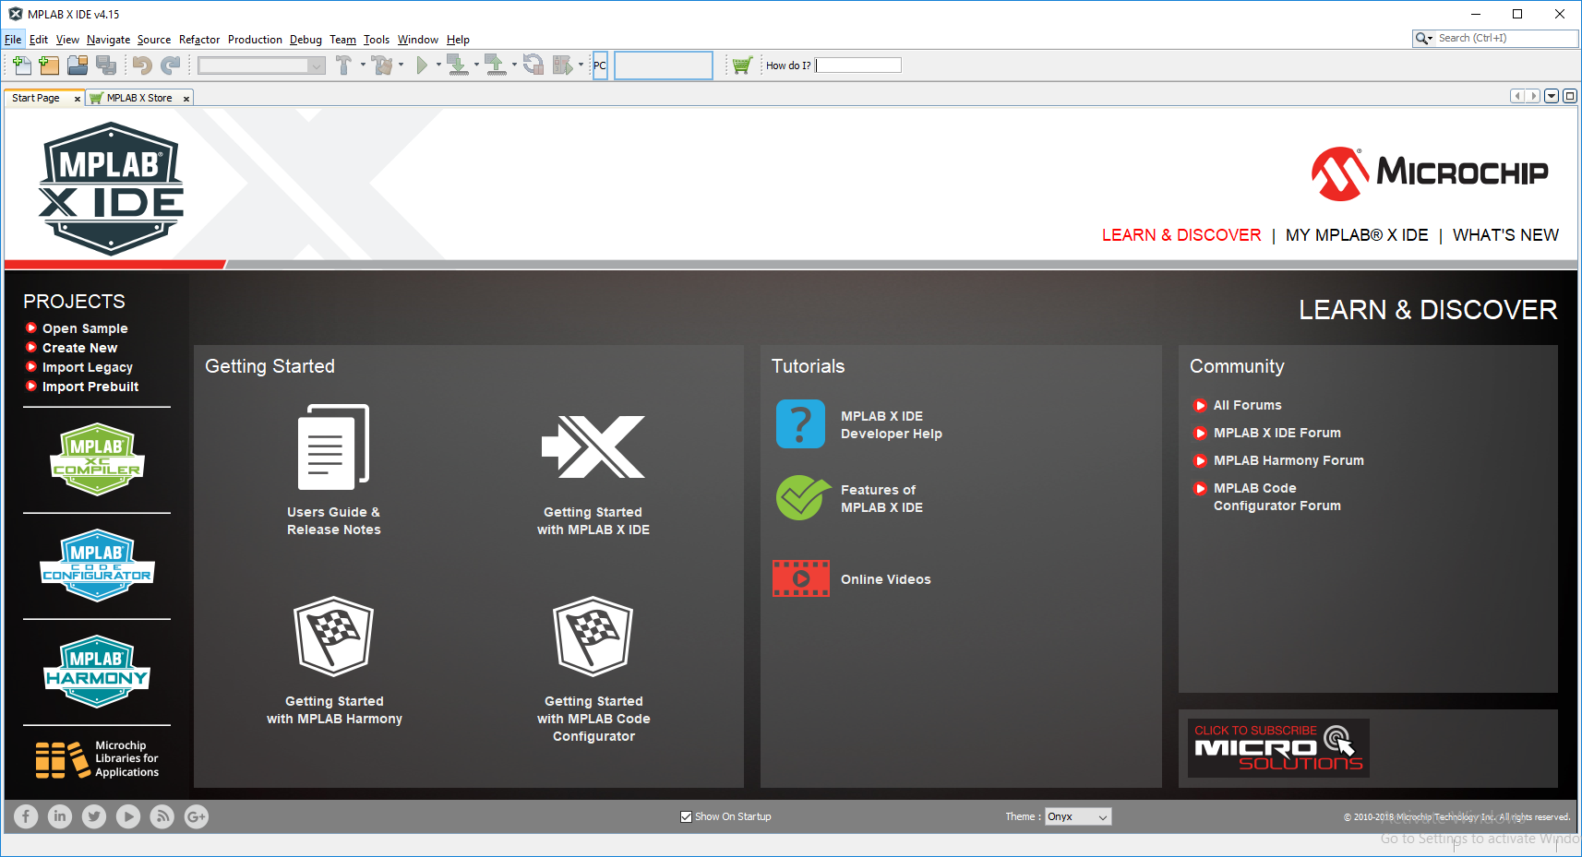Open the search options dropdown magnifier

(1424, 38)
